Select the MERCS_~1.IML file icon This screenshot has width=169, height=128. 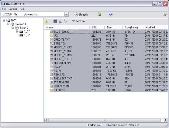[51, 51]
